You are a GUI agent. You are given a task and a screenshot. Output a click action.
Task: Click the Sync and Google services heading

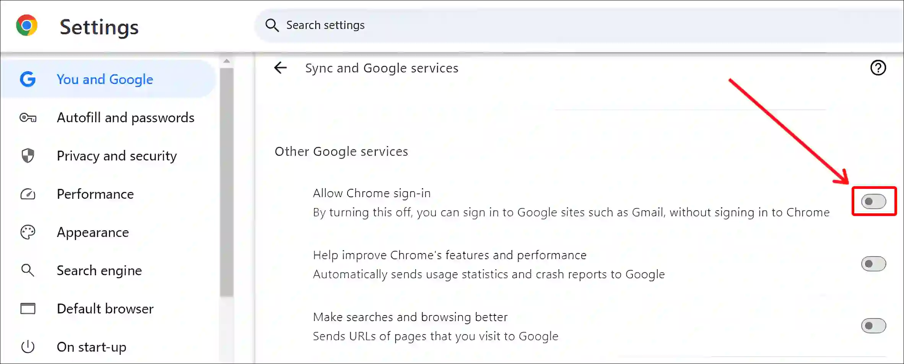point(382,68)
